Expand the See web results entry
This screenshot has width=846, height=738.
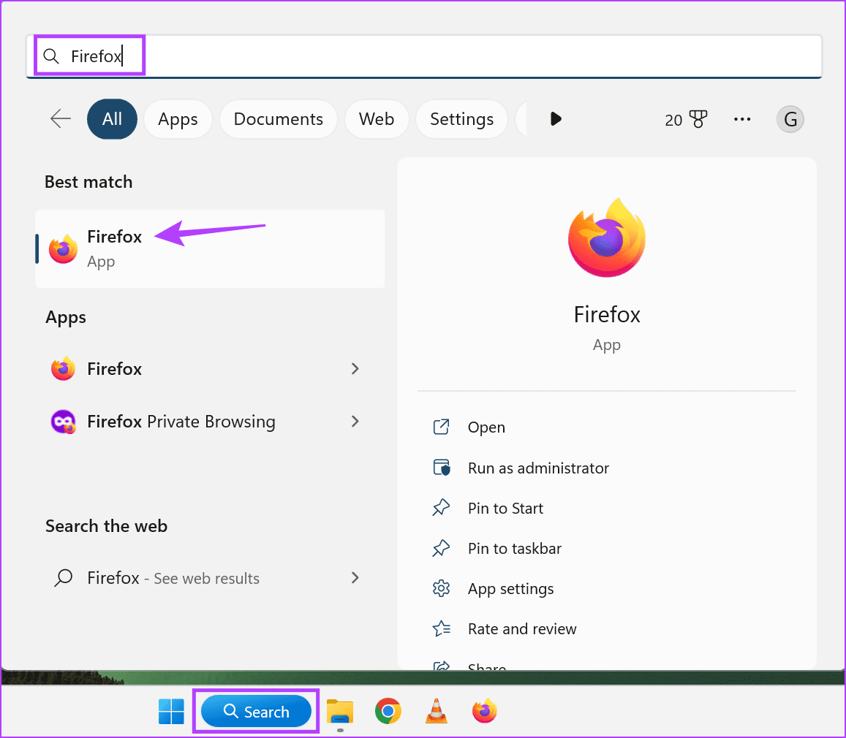click(x=355, y=578)
